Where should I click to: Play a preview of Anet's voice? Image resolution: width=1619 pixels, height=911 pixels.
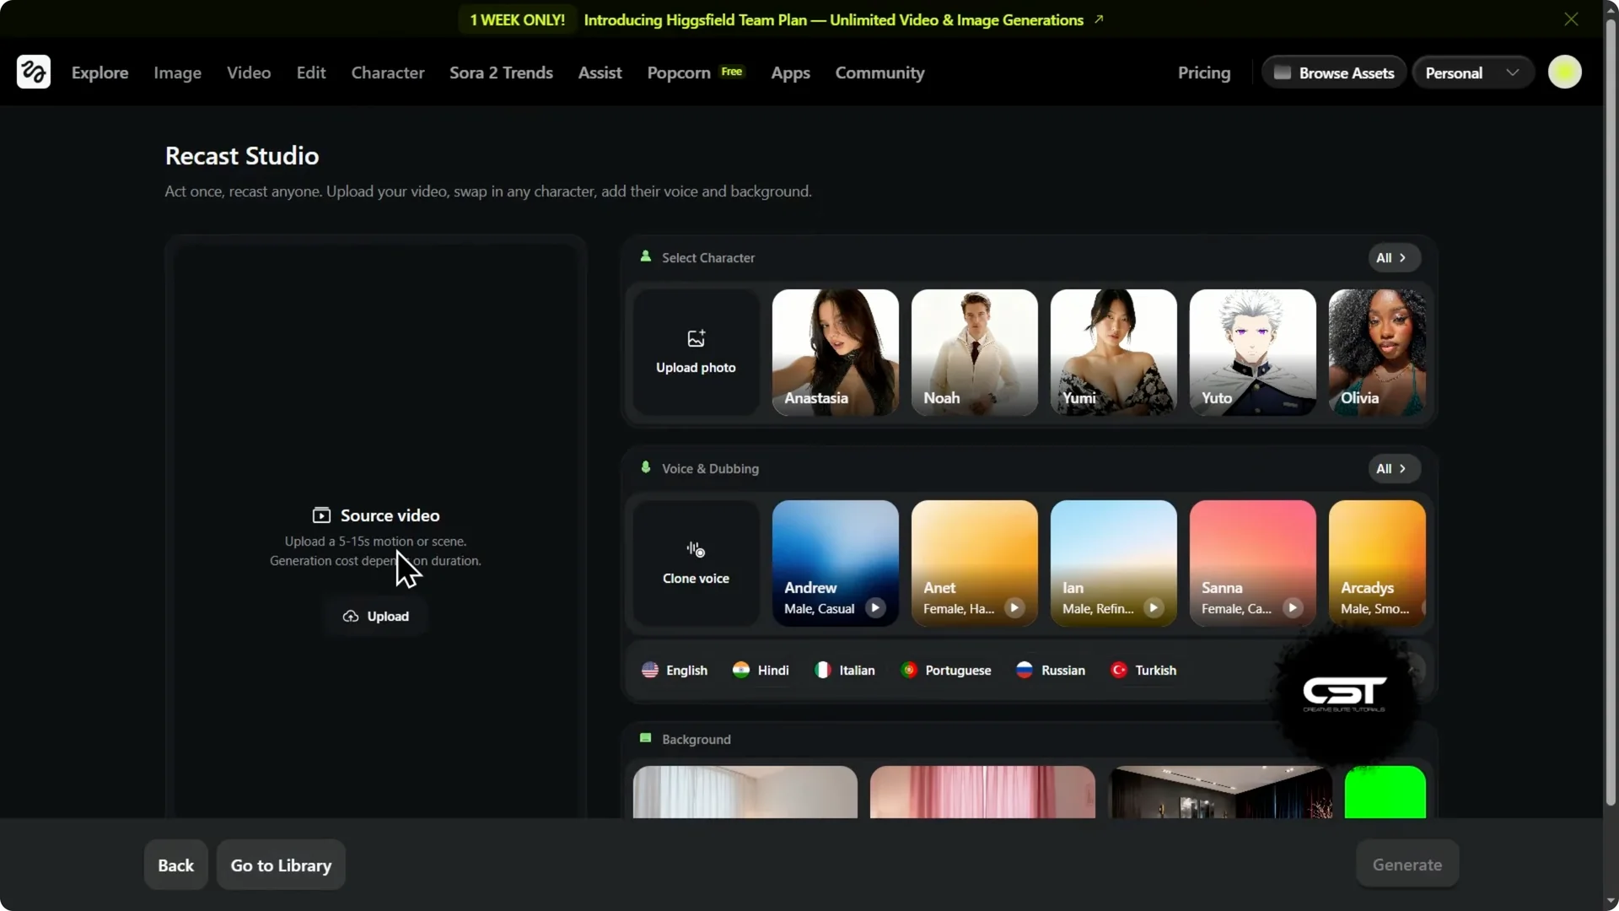tap(1014, 606)
